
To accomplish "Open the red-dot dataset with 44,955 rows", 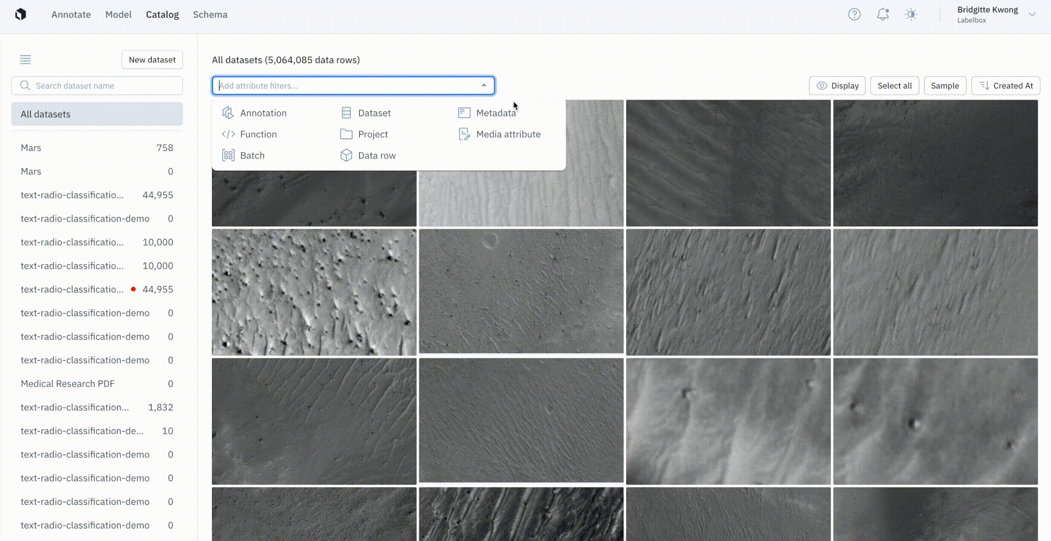I will 97,289.
